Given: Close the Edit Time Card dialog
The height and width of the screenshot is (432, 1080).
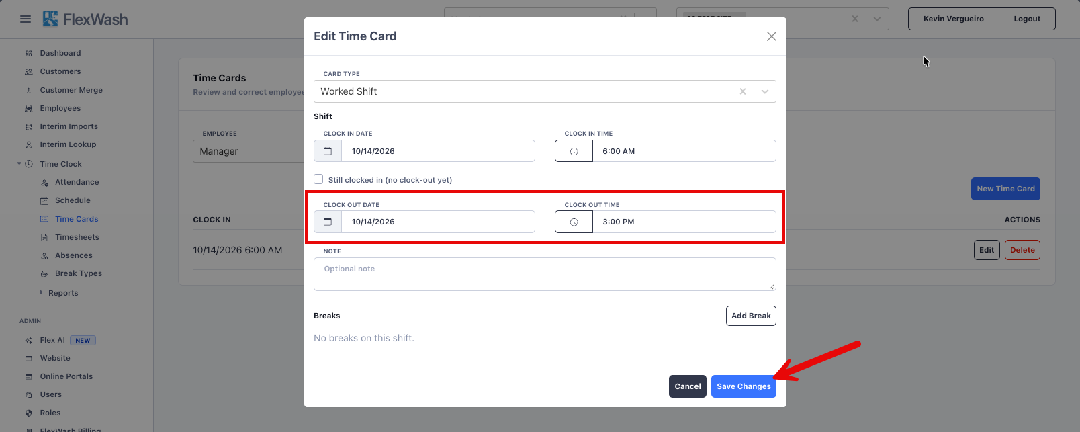Looking at the screenshot, I should (772, 36).
